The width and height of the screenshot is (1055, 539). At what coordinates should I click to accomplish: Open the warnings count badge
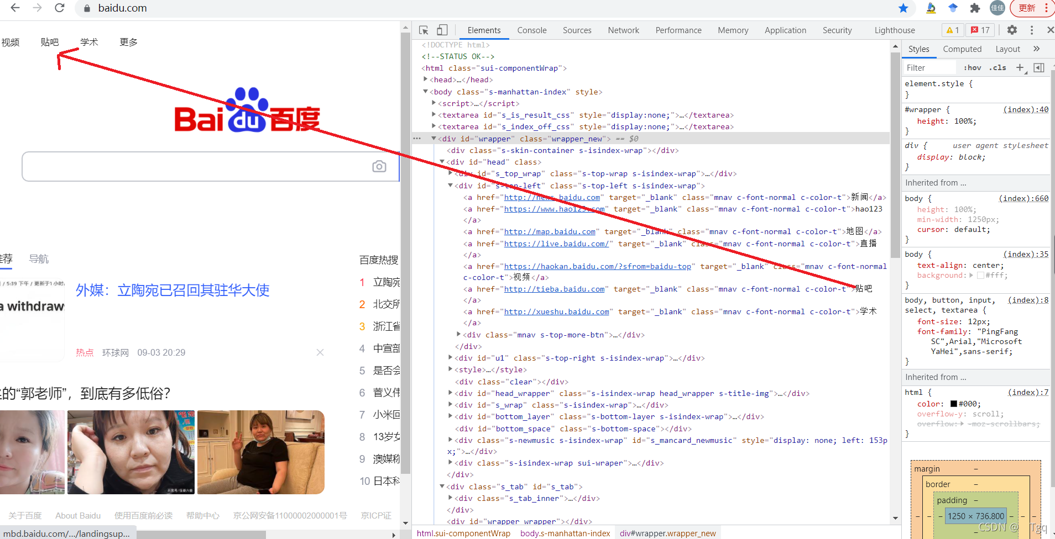953,30
